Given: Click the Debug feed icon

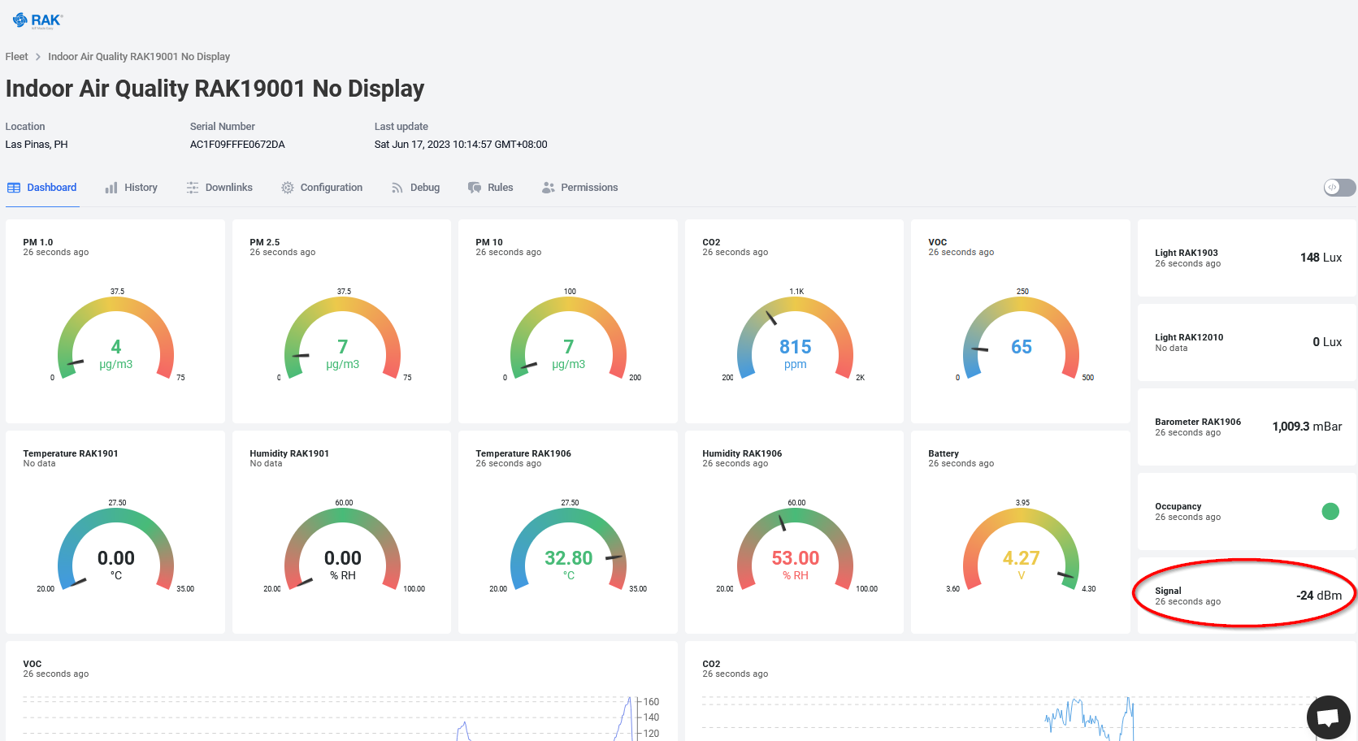Looking at the screenshot, I should pos(397,188).
